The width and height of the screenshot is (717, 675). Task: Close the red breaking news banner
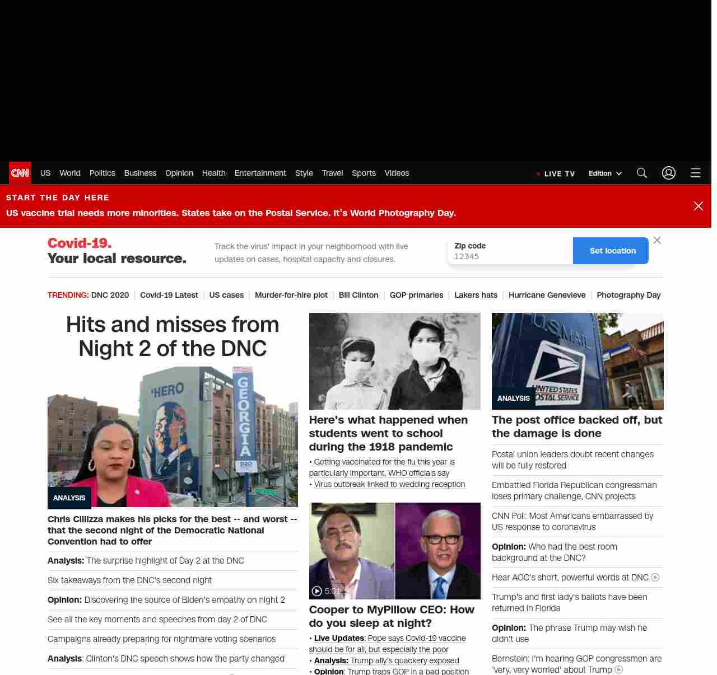(699, 206)
